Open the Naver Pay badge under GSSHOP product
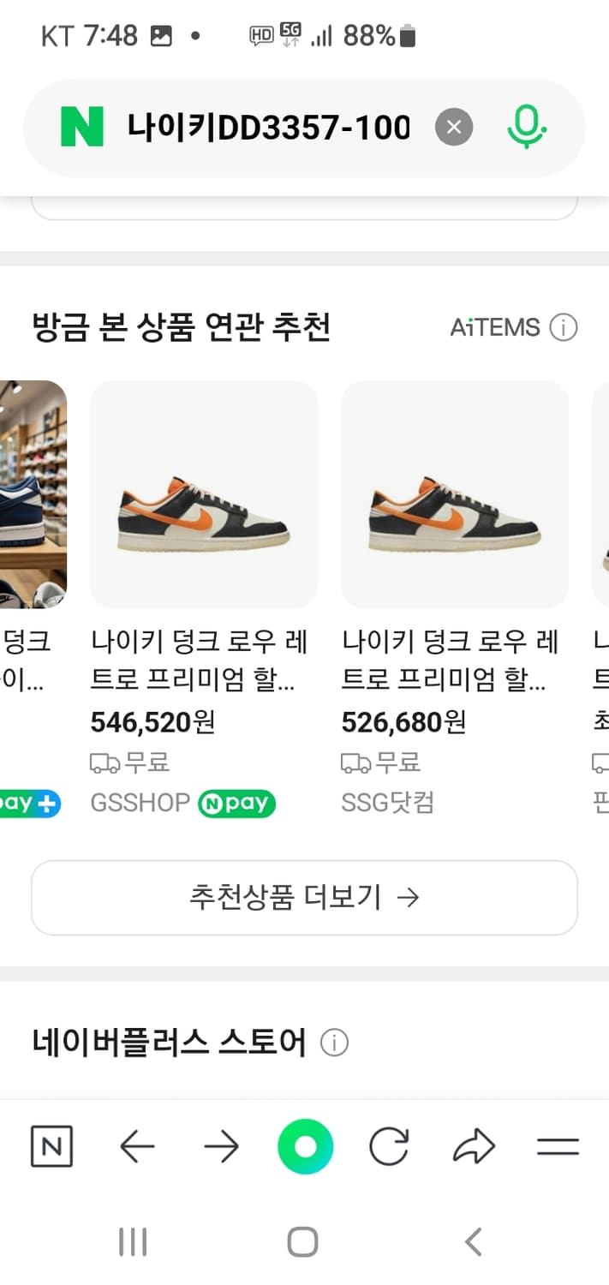The width and height of the screenshot is (609, 1285). click(236, 803)
